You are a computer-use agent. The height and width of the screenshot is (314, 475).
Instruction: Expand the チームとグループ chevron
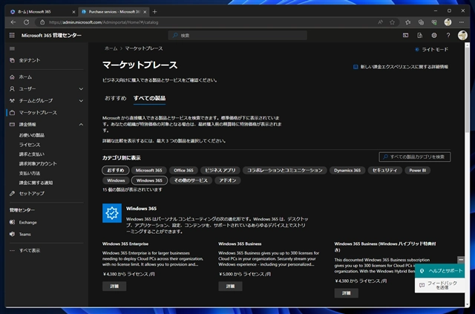(81, 101)
